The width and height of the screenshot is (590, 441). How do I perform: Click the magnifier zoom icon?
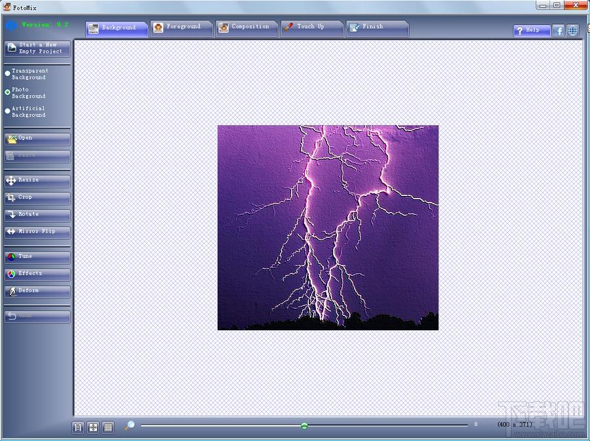[x=130, y=425]
